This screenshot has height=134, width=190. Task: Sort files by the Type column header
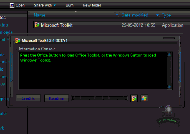166,15
